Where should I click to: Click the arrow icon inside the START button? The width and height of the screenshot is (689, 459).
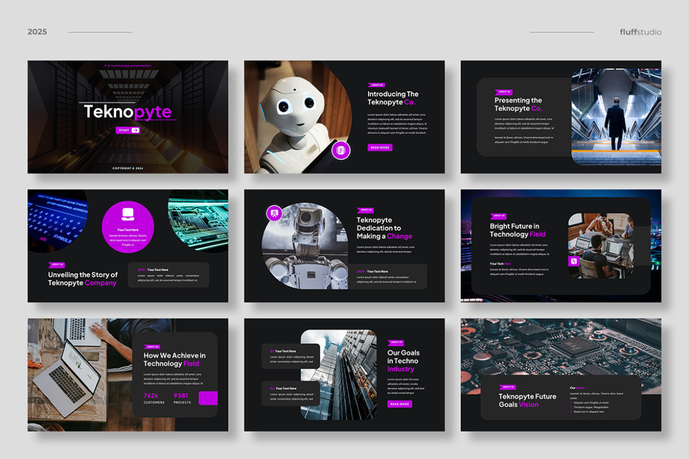coord(136,130)
